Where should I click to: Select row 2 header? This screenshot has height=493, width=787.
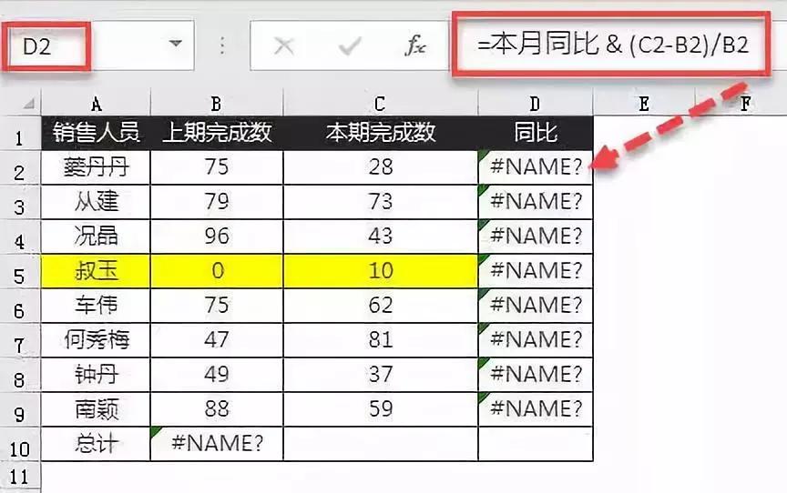(19, 168)
